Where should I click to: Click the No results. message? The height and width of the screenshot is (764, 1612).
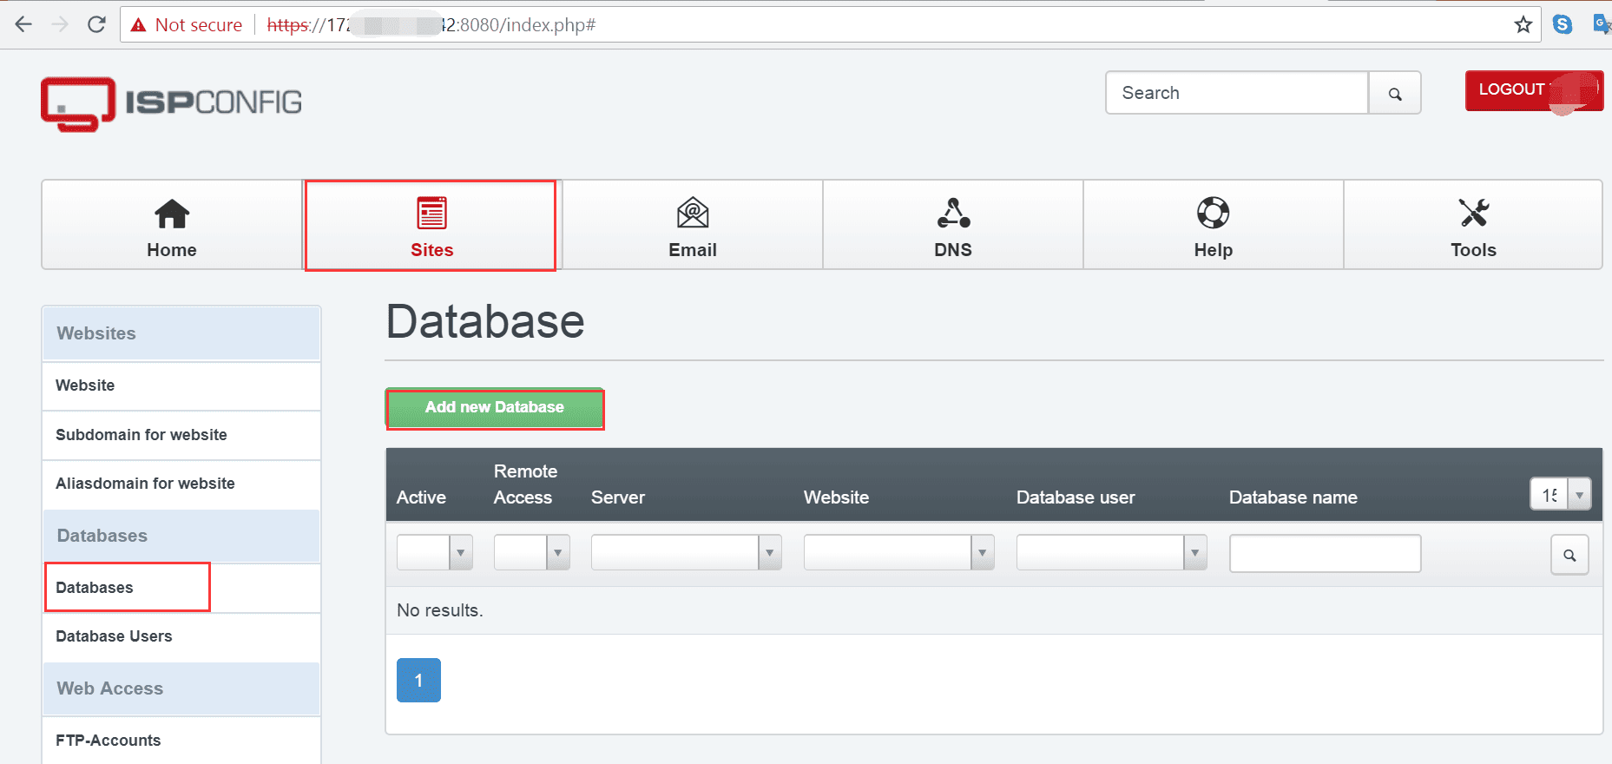click(440, 610)
